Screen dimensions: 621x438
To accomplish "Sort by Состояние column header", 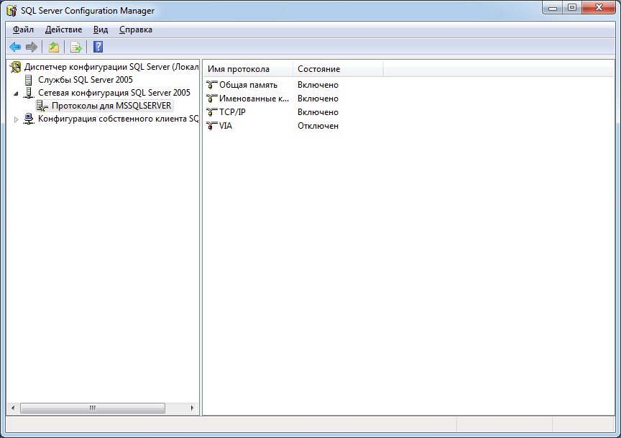I will click(339, 69).
